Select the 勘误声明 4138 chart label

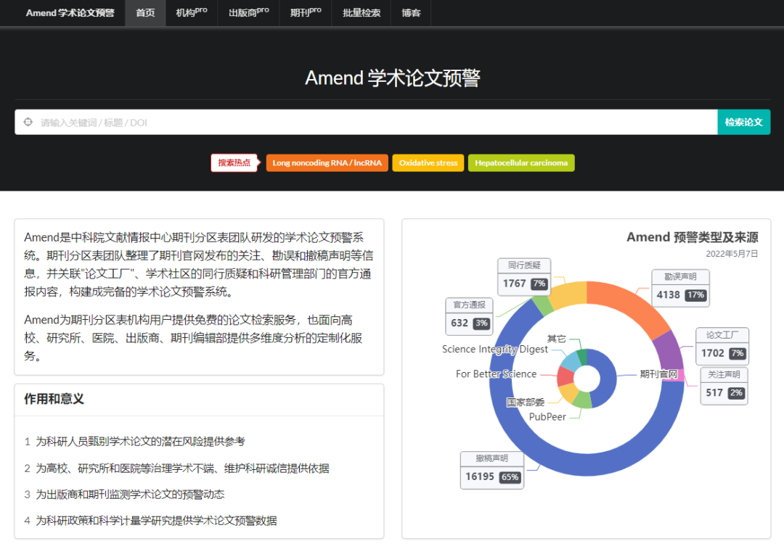click(679, 288)
